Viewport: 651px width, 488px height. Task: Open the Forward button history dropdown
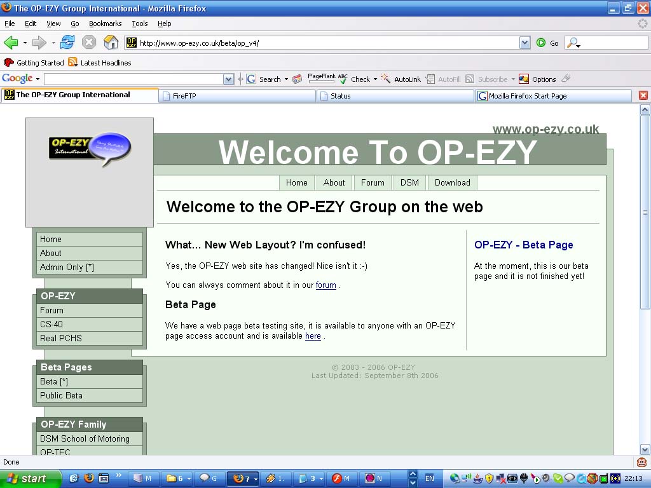click(53, 43)
